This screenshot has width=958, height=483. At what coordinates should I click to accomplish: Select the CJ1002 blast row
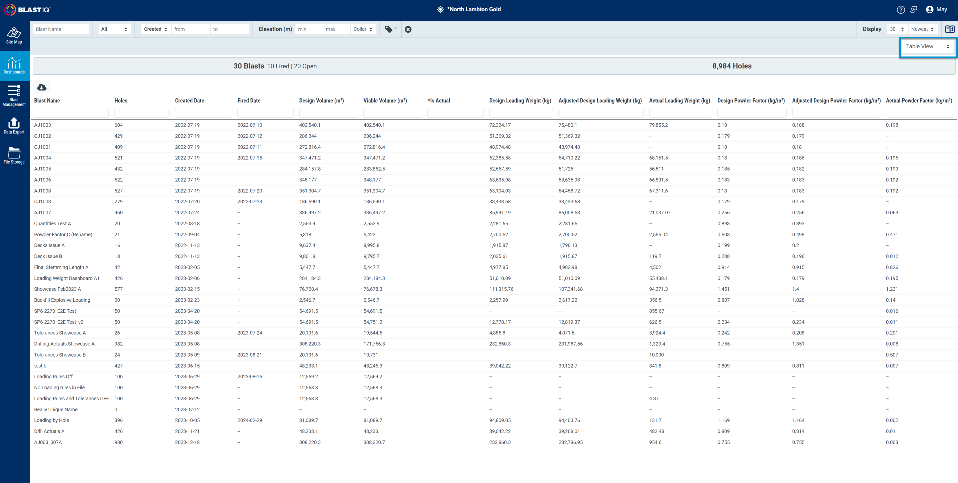click(x=494, y=136)
